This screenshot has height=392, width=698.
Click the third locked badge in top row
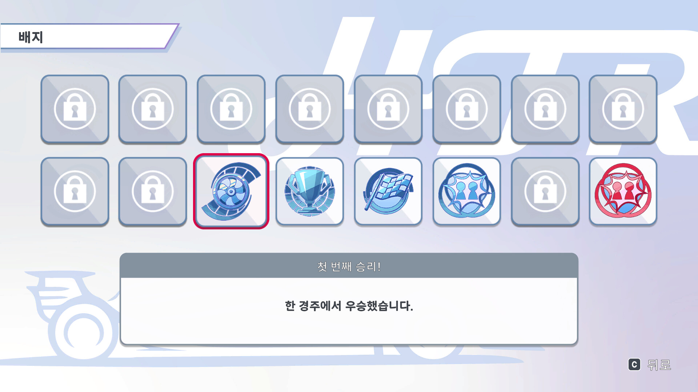[231, 109]
